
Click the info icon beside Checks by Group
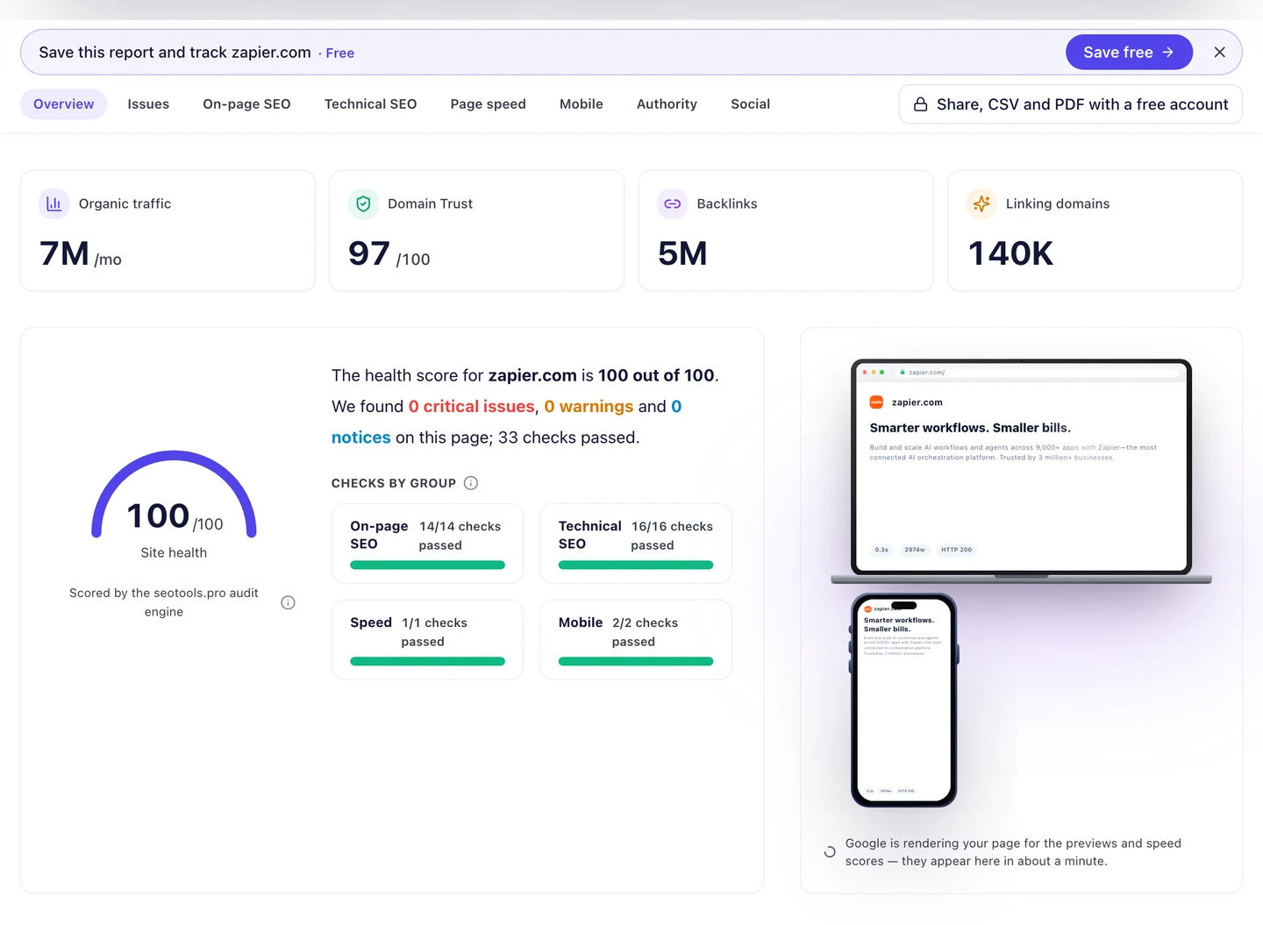point(471,483)
